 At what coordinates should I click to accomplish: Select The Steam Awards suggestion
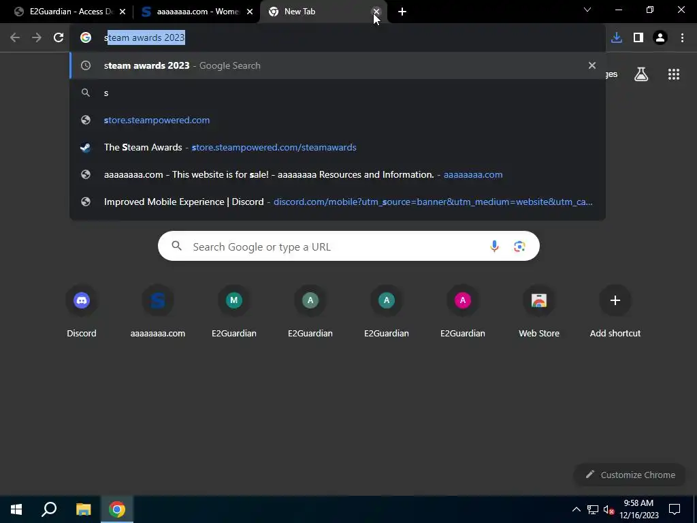point(338,147)
